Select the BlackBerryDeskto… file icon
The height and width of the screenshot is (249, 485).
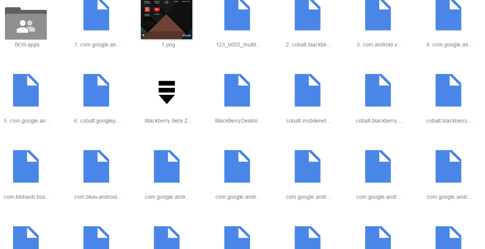(237, 90)
